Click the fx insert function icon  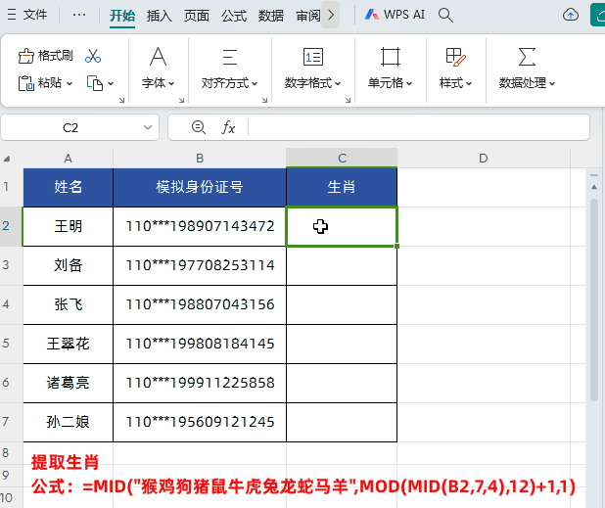[228, 127]
